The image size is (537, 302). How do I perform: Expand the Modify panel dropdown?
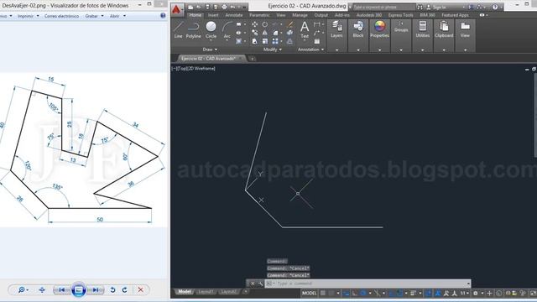click(273, 49)
